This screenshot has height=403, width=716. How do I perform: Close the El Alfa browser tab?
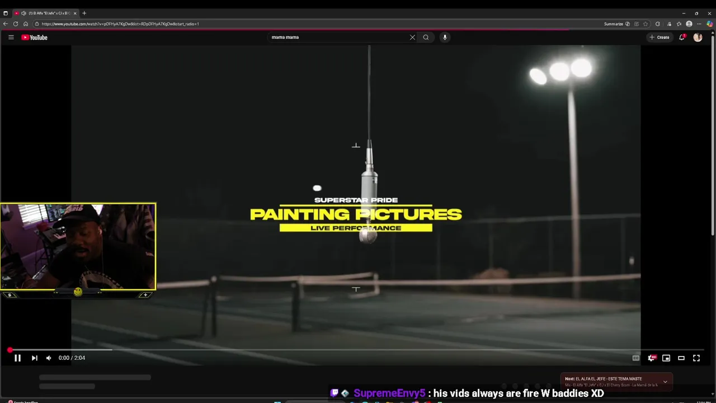75,13
